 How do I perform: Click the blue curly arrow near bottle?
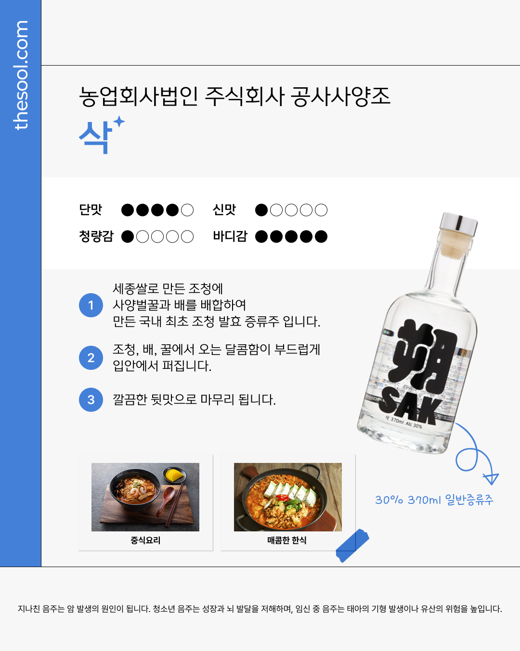[x=477, y=454]
